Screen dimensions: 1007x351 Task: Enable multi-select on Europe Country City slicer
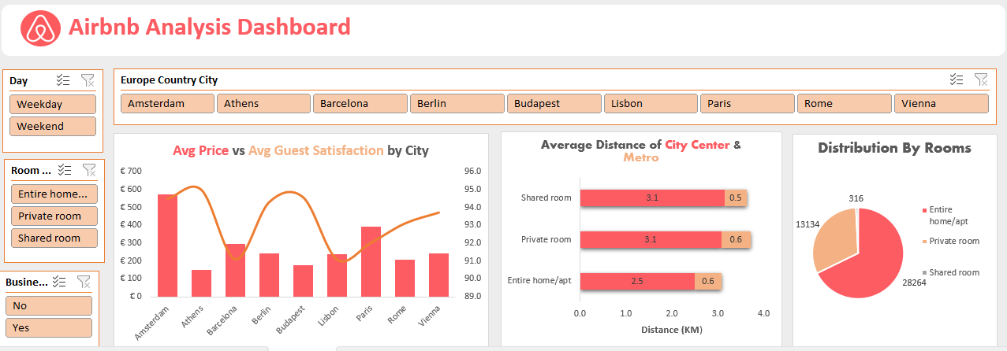tap(957, 79)
